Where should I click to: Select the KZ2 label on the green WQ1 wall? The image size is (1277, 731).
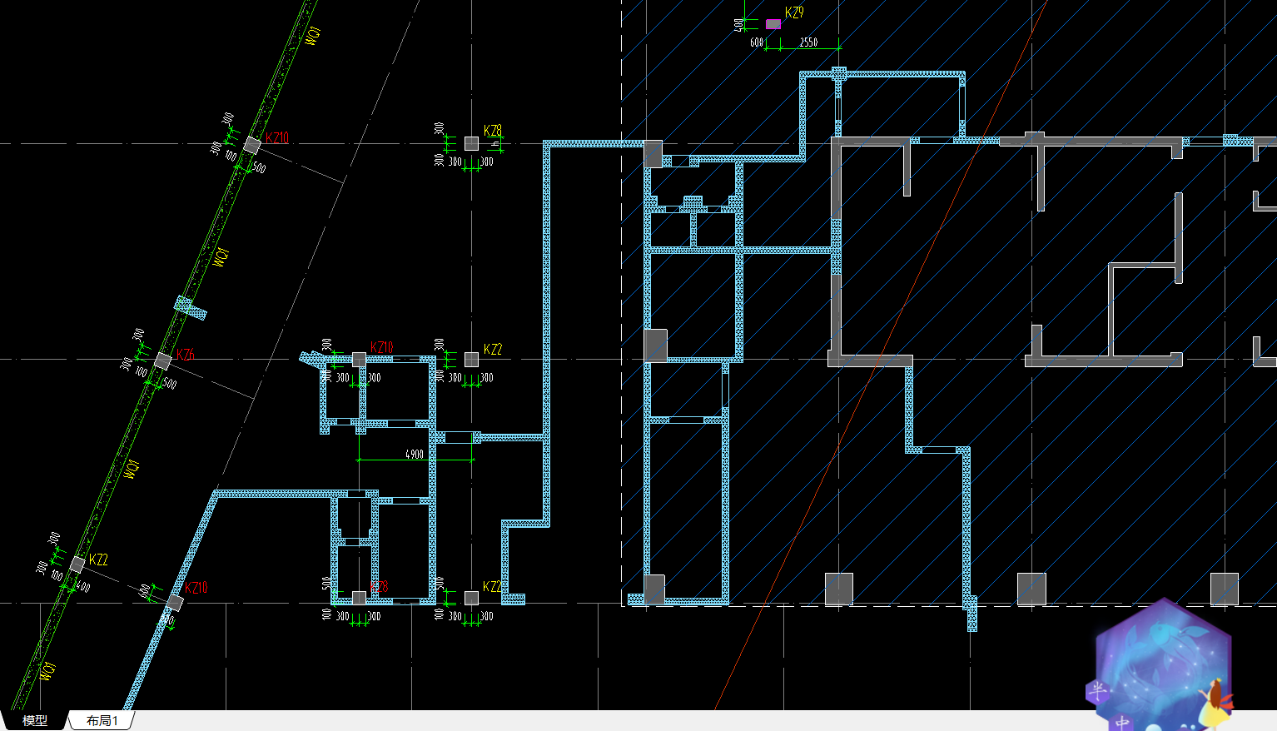[x=98, y=559]
